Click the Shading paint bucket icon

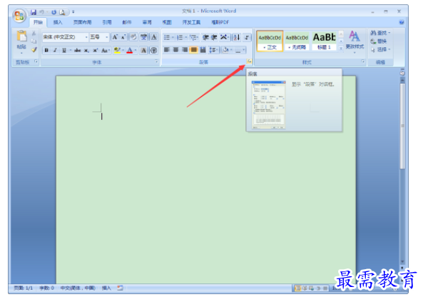tap(225, 50)
